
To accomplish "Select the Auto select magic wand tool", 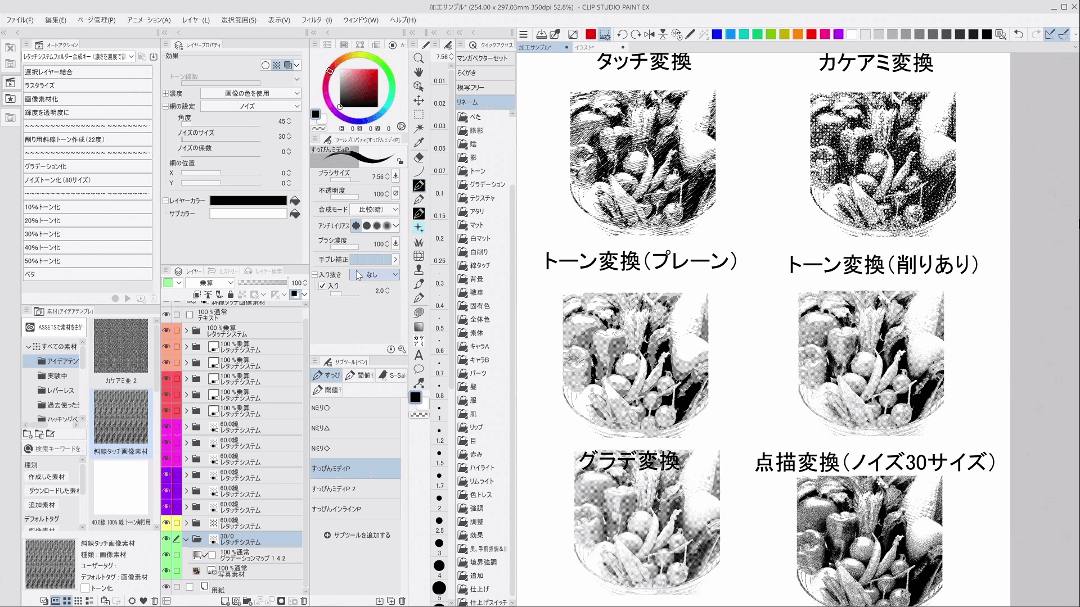I will click(x=418, y=129).
